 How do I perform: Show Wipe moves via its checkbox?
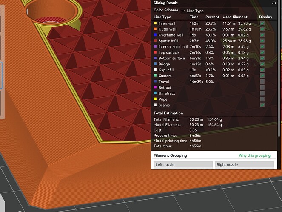(x=262, y=99)
